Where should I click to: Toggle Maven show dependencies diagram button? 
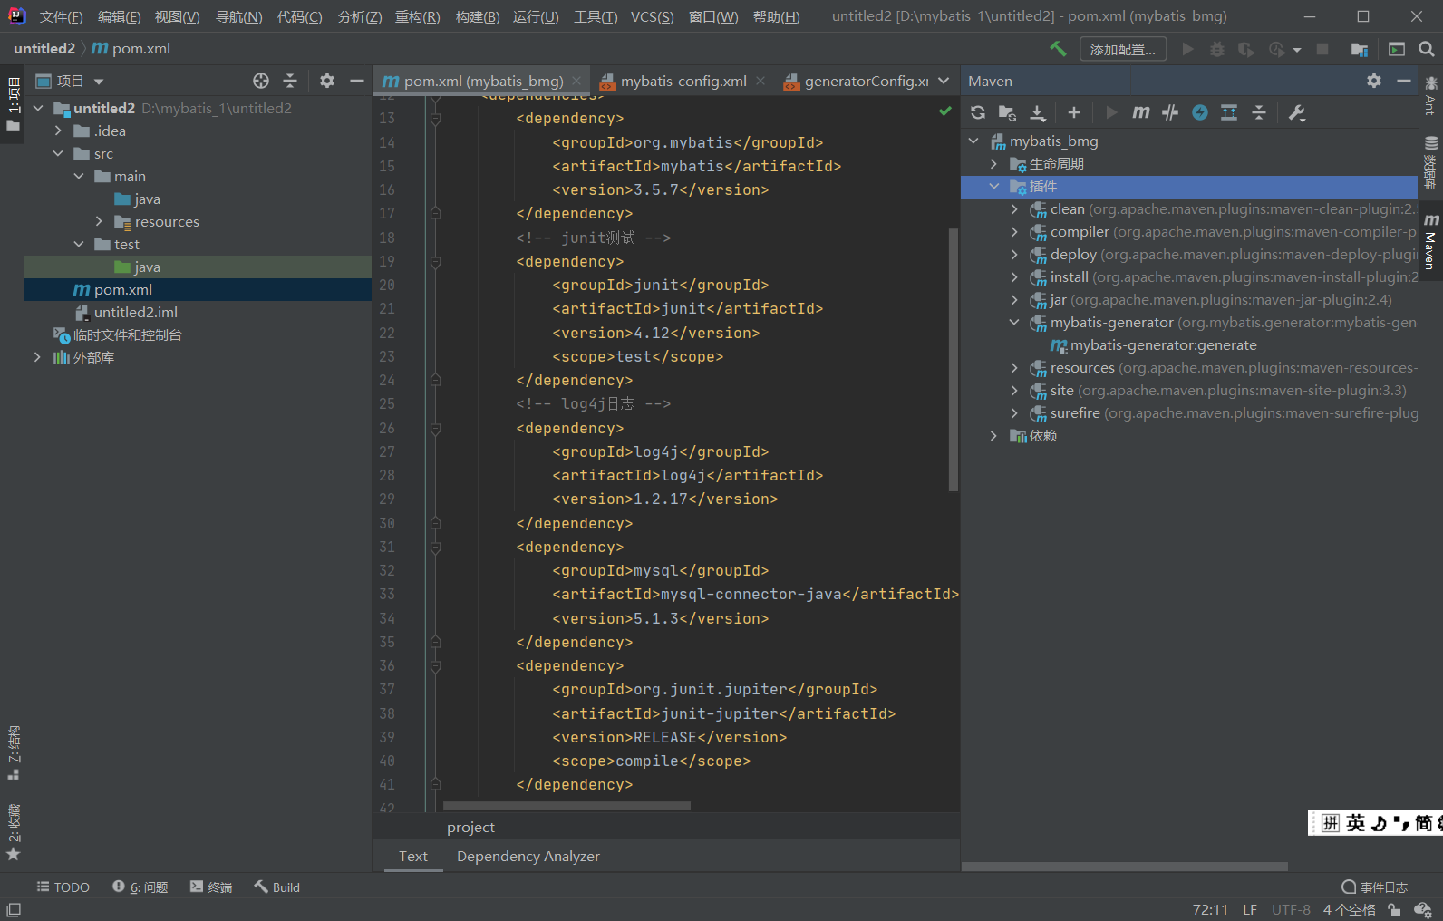(1228, 112)
